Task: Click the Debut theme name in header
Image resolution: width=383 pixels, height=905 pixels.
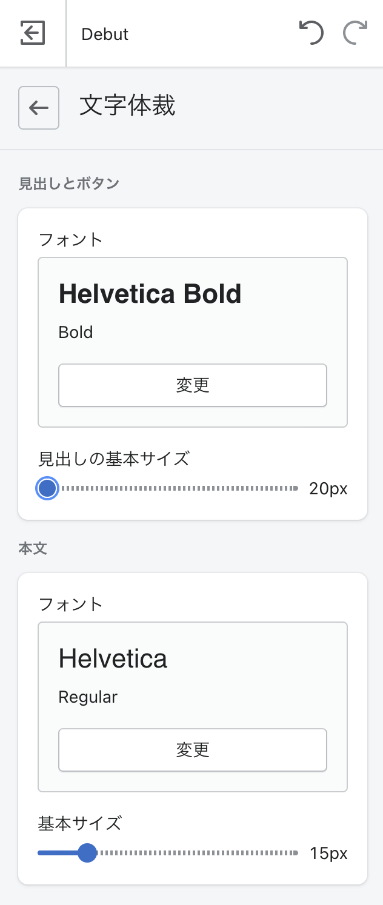Action: pyautogui.click(x=105, y=35)
